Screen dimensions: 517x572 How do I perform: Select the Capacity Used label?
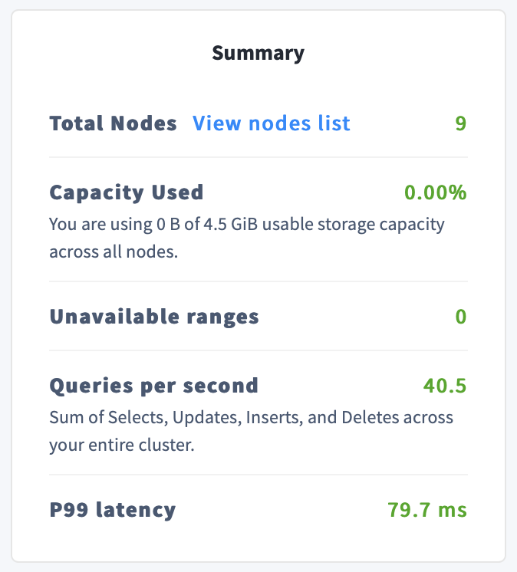pyautogui.click(x=127, y=192)
